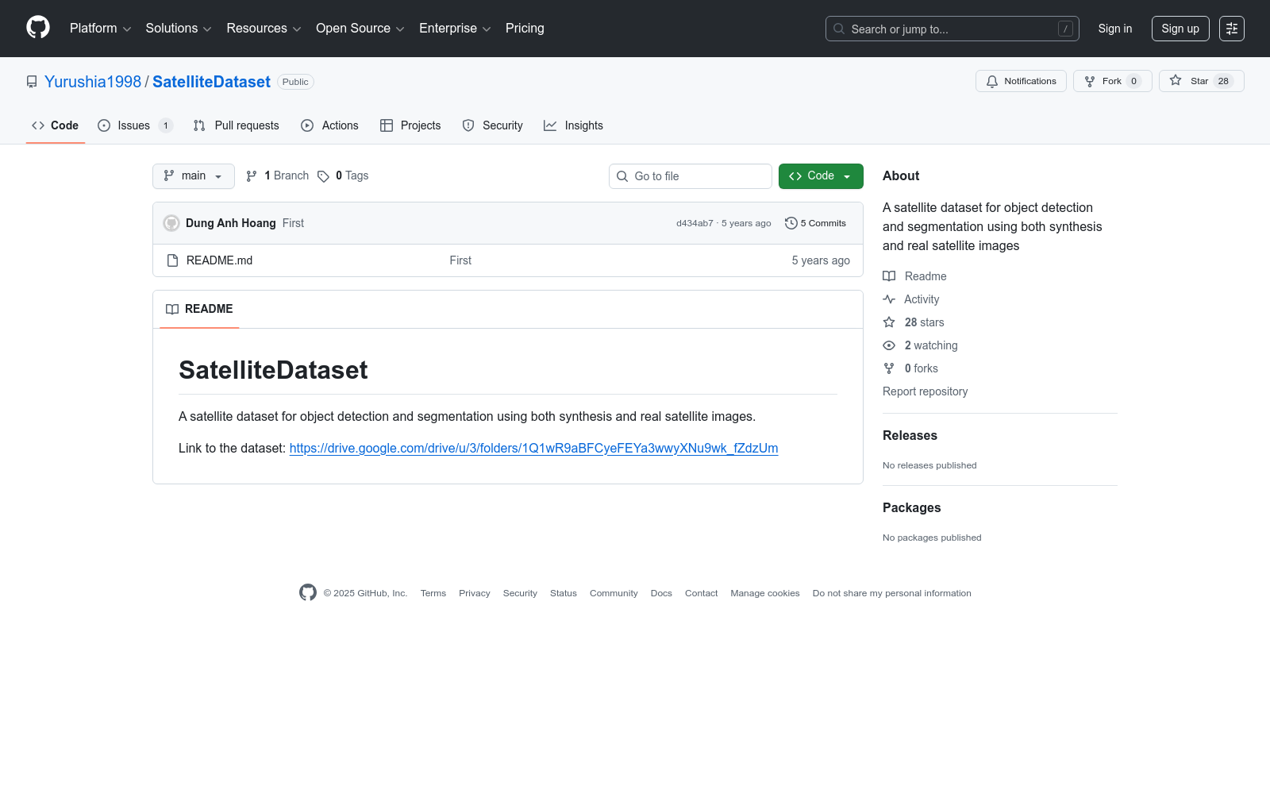Viewport: 1270px width, 794px height.
Task: Expand the Open Source menu
Action: pos(360,29)
